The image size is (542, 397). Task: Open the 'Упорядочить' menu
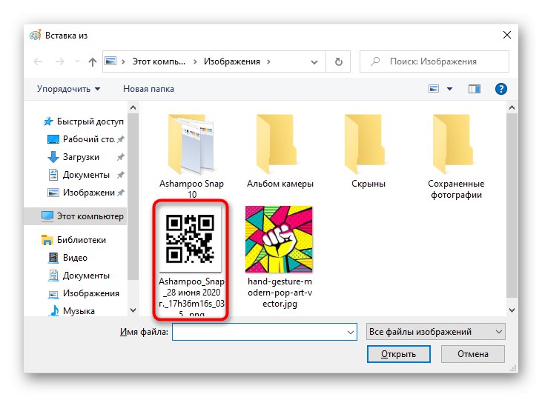[68, 89]
